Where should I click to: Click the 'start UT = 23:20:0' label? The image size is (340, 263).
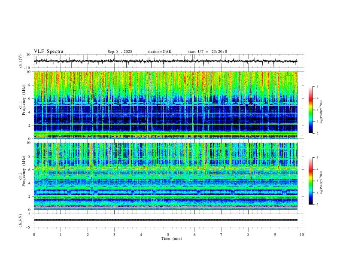(207, 52)
